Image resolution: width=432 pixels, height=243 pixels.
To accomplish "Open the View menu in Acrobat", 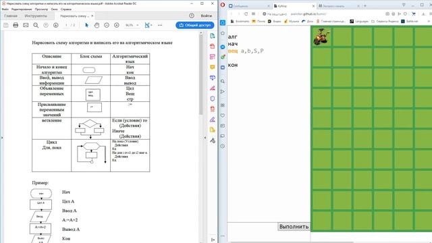I will (x=41, y=9).
